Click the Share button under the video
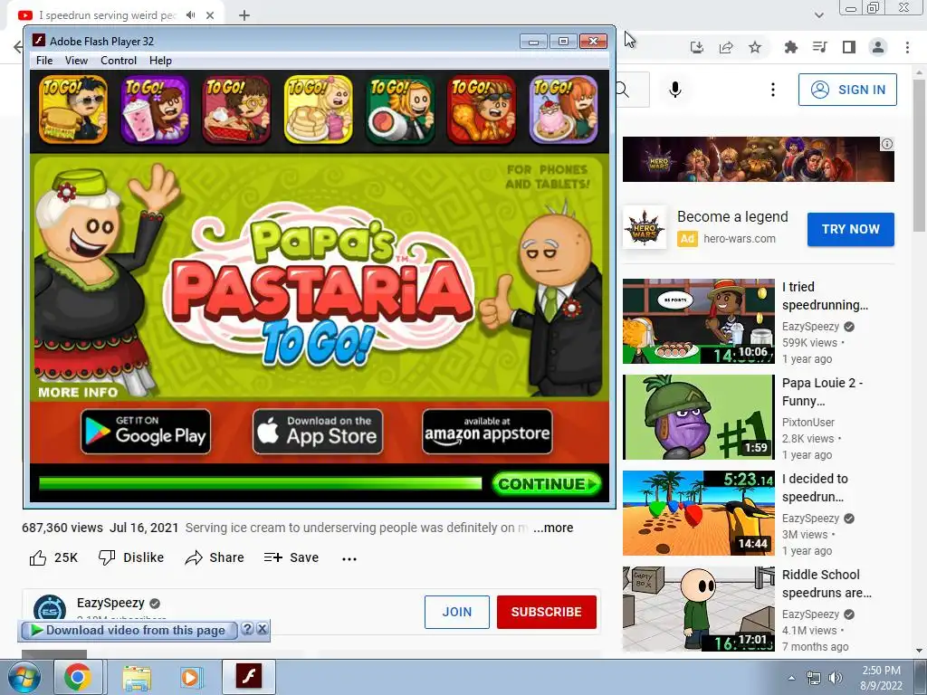The height and width of the screenshot is (695, 927). (x=214, y=557)
